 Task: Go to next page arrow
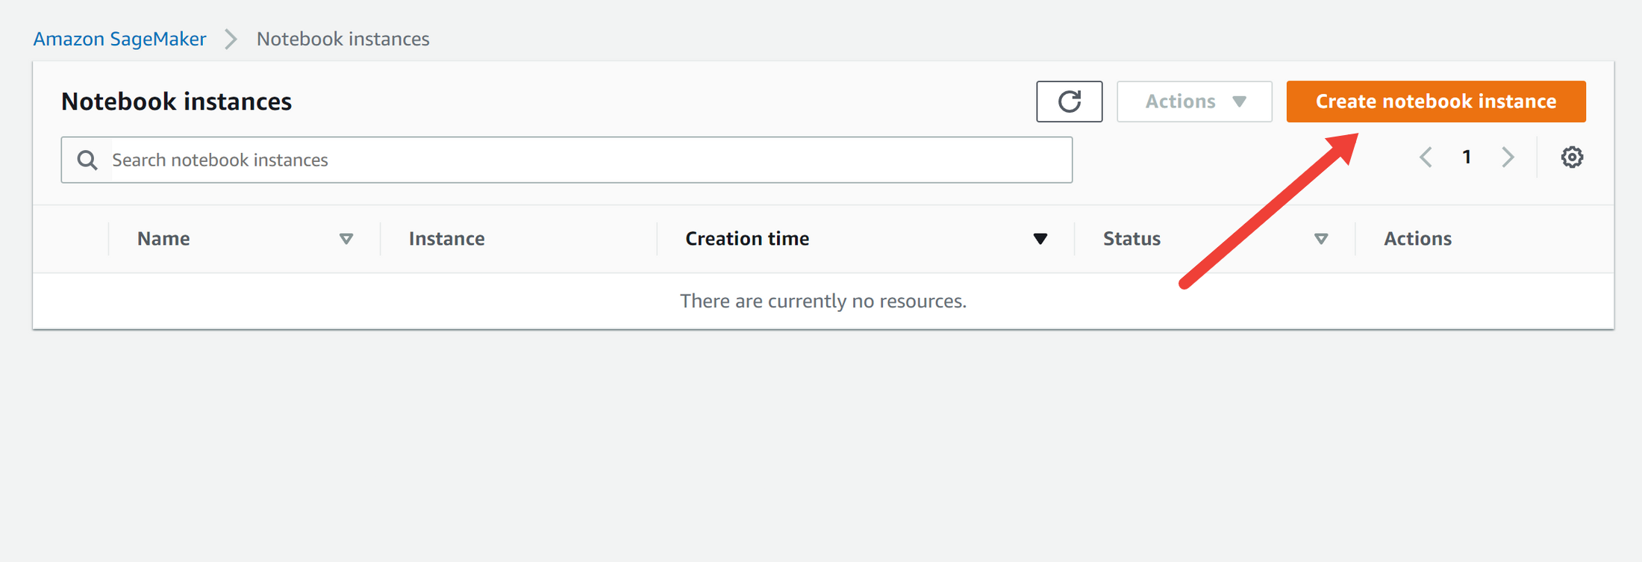coord(1508,157)
